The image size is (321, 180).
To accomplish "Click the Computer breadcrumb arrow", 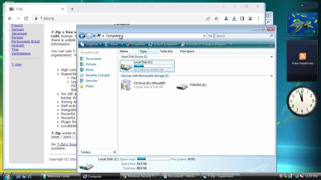I will 122,36.
